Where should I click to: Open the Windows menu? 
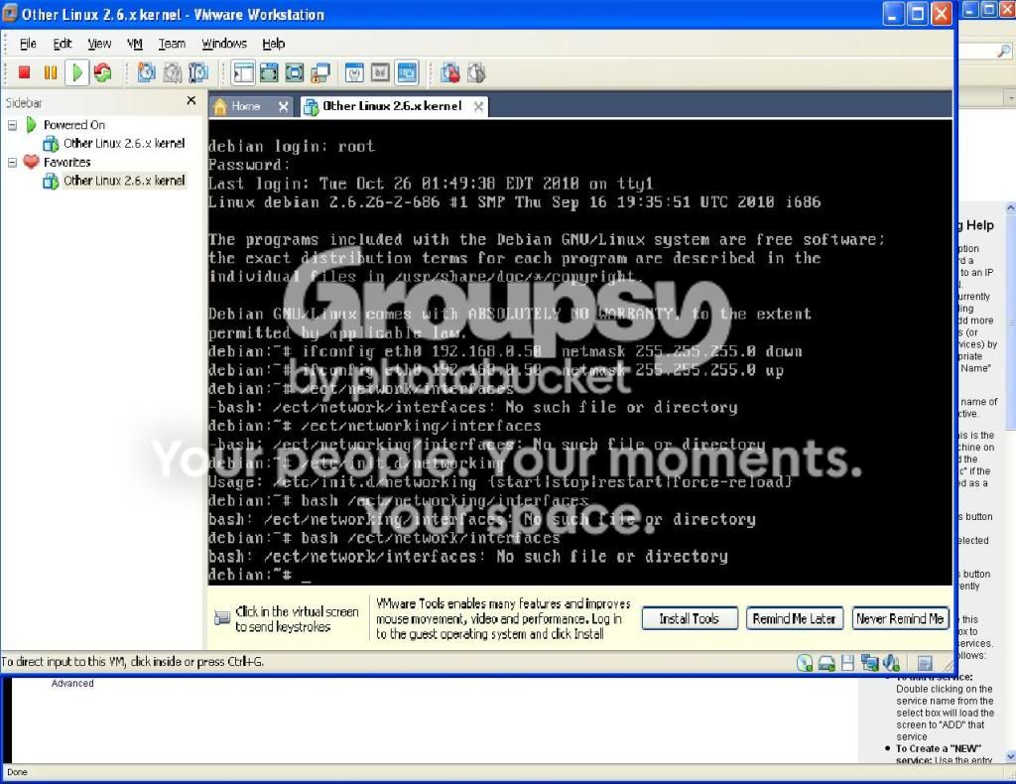pyautogui.click(x=224, y=44)
